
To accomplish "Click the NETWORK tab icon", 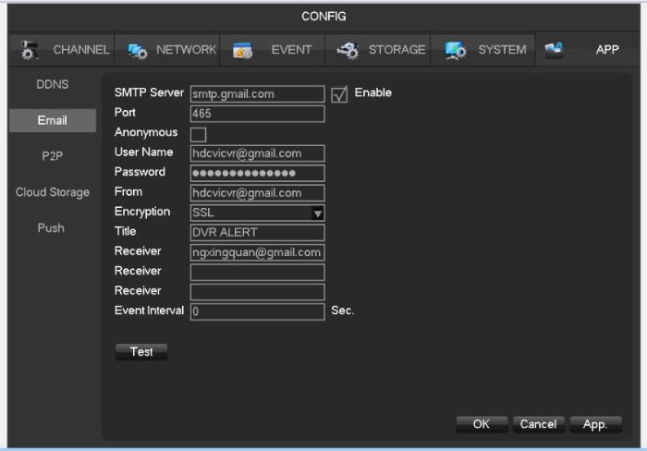I will tap(139, 50).
